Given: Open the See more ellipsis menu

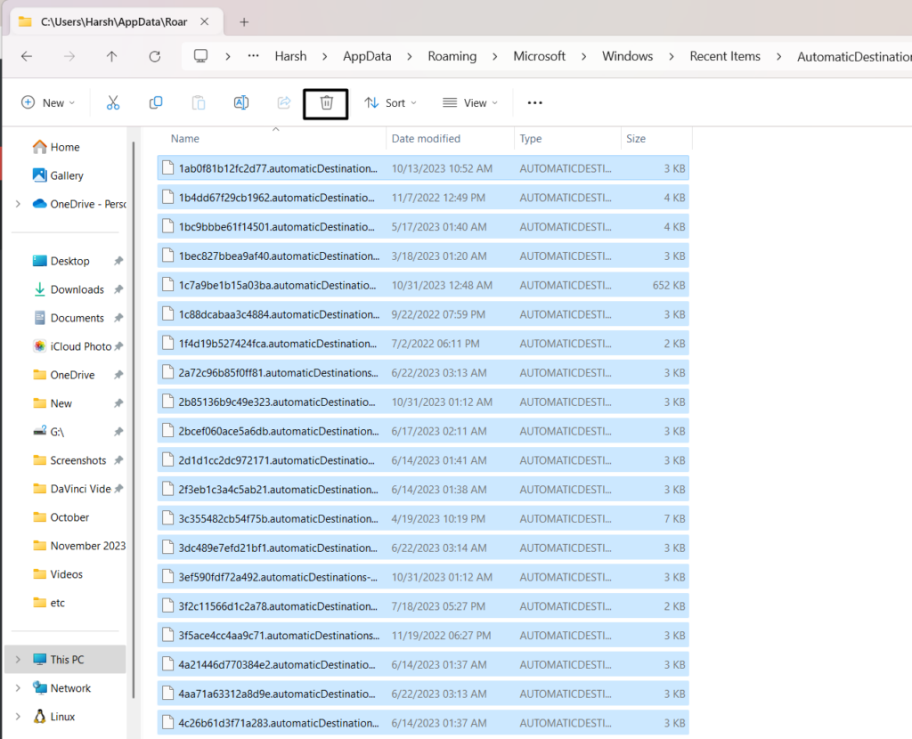Looking at the screenshot, I should pyautogui.click(x=534, y=103).
